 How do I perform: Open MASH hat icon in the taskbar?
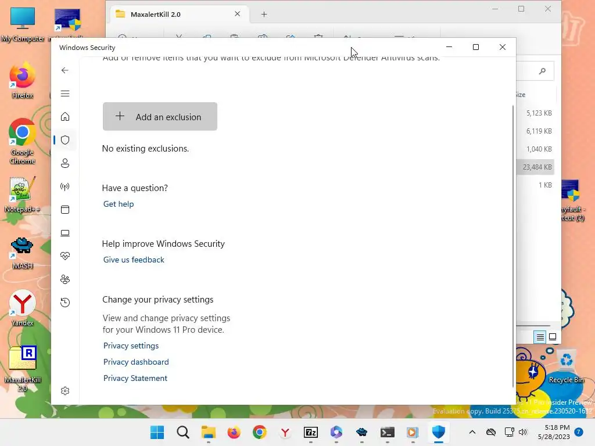coord(361,432)
